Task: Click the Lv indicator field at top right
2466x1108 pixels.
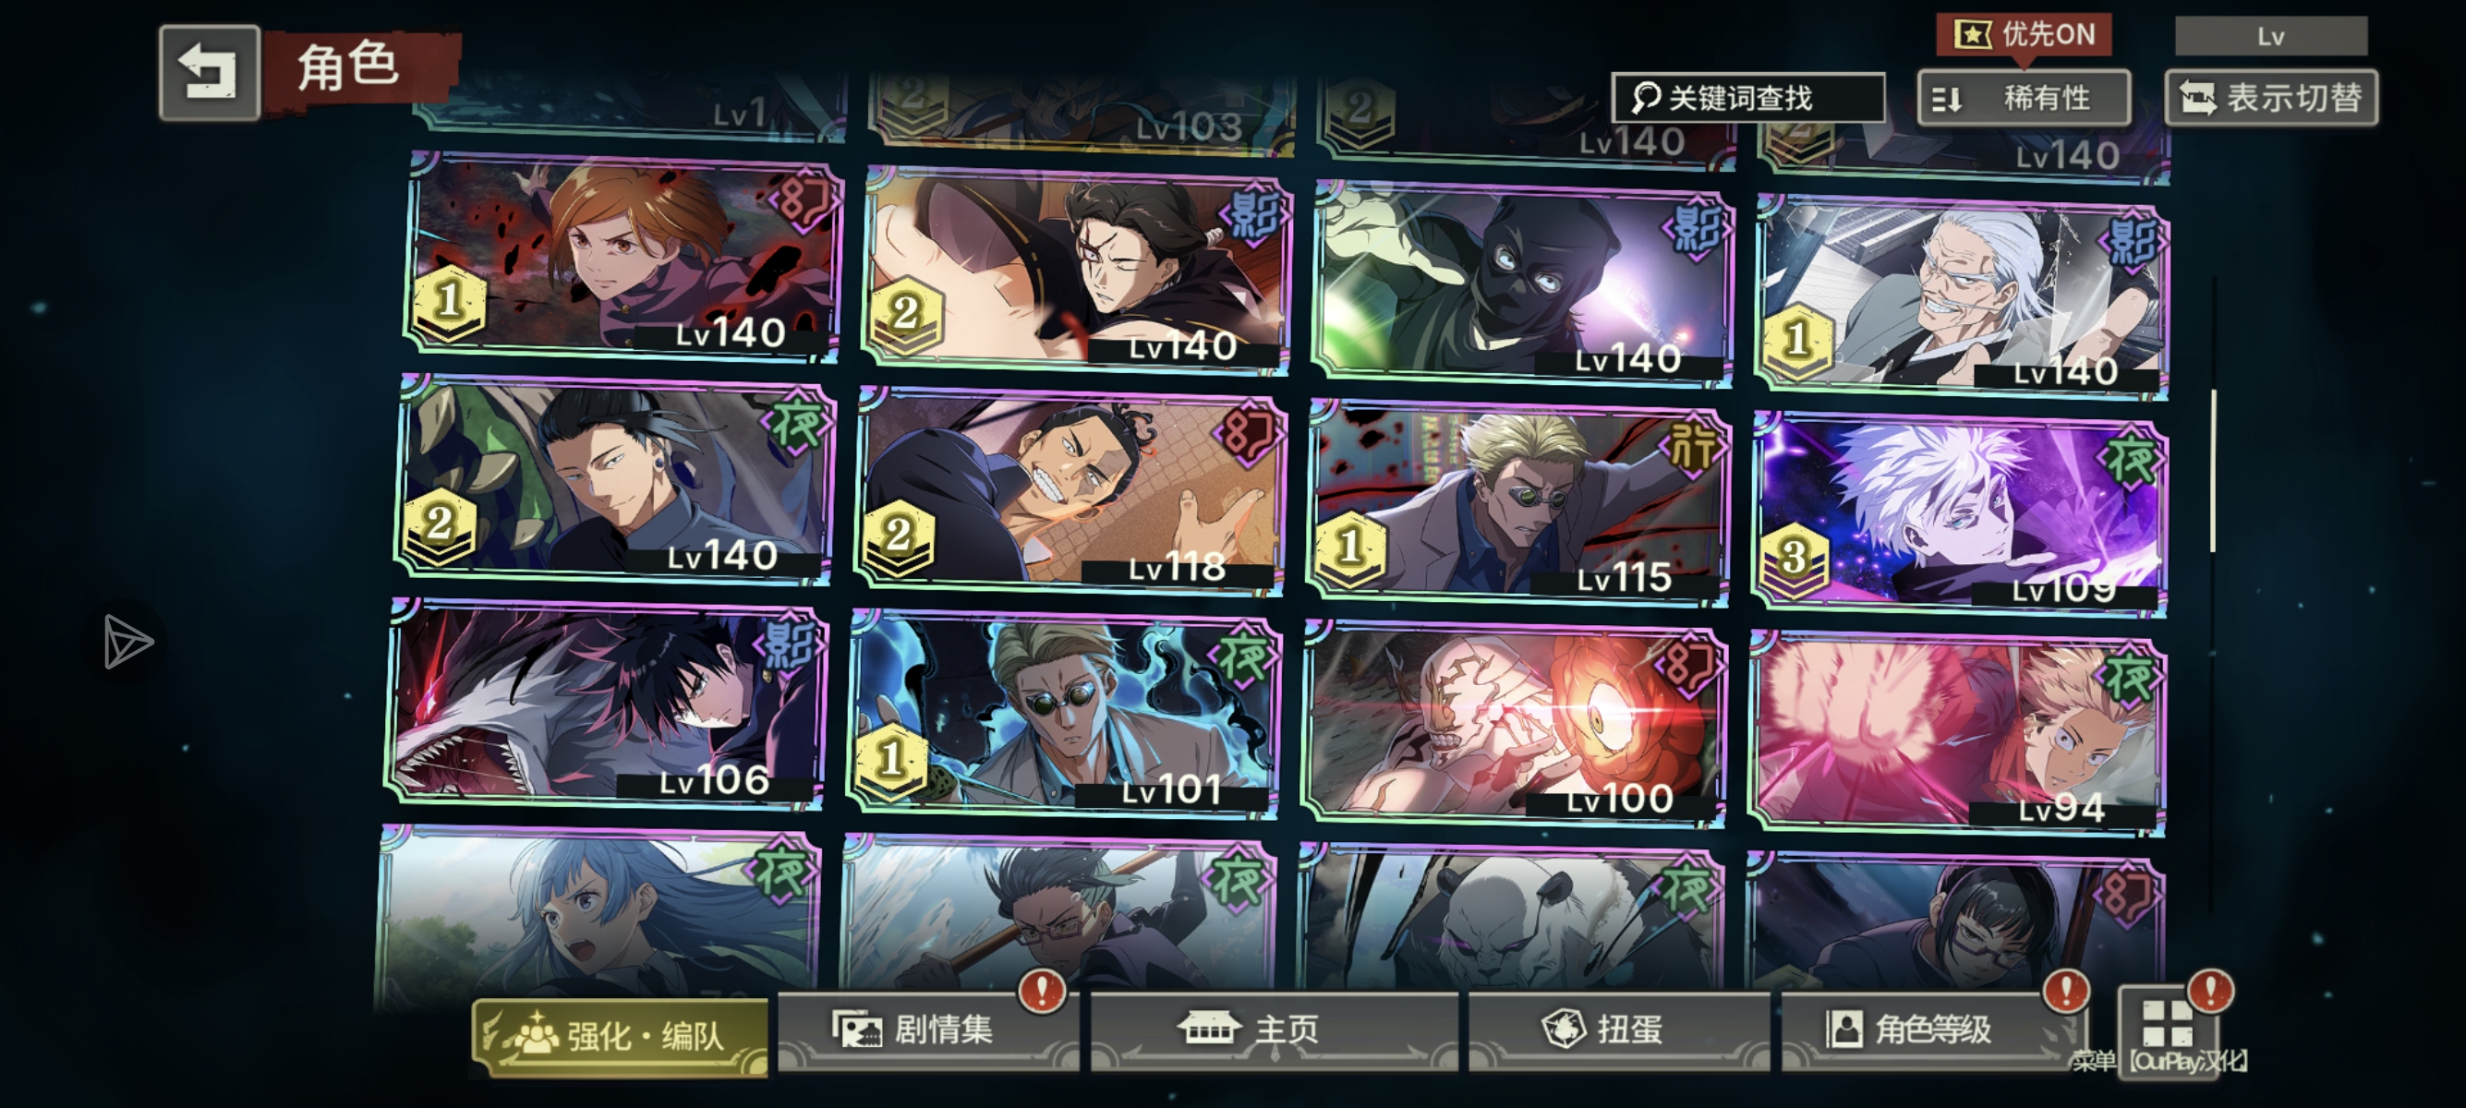Action: pyautogui.click(x=2271, y=36)
